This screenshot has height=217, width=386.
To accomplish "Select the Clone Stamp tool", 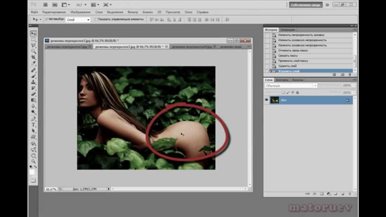I will coord(33,82).
